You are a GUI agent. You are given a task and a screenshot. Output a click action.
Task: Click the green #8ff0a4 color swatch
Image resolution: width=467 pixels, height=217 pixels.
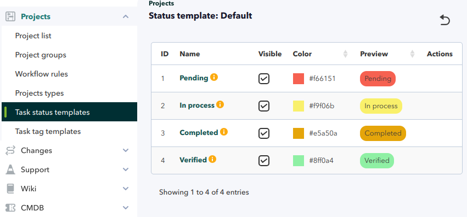click(299, 161)
